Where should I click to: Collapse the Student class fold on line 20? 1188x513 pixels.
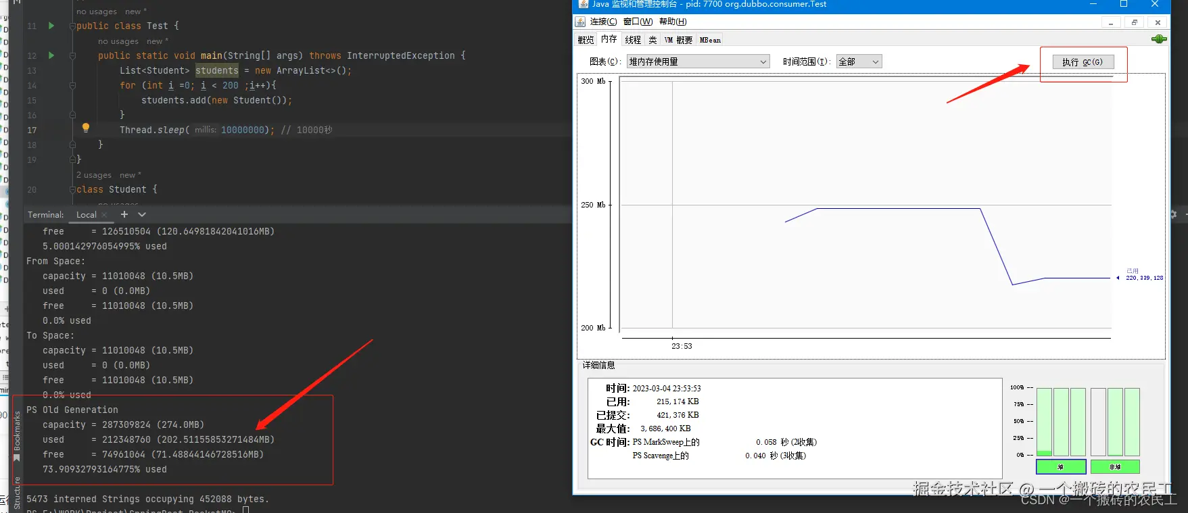[72, 190]
